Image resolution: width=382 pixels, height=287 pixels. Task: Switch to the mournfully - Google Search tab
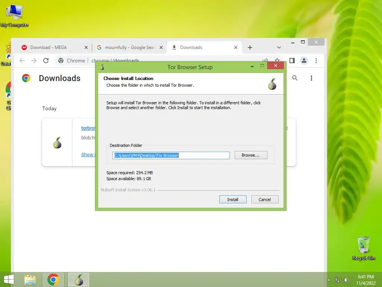pyautogui.click(x=130, y=47)
